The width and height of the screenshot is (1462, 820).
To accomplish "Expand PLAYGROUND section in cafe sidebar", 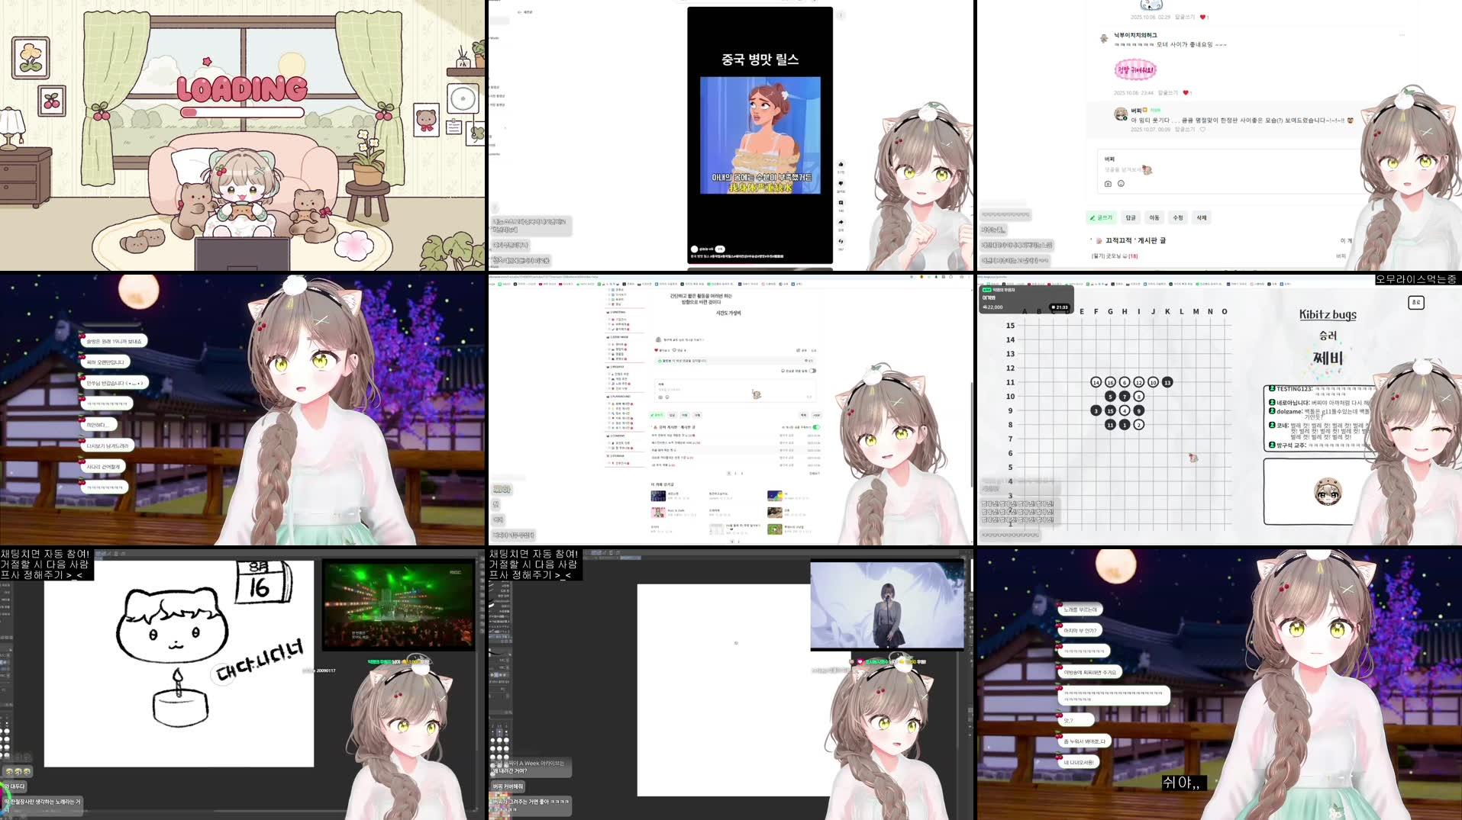I will (620, 397).
